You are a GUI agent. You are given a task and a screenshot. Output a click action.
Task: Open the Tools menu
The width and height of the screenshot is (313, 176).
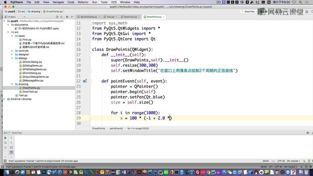click(104, 2)
